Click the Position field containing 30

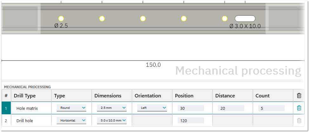[x=191, y=108]
